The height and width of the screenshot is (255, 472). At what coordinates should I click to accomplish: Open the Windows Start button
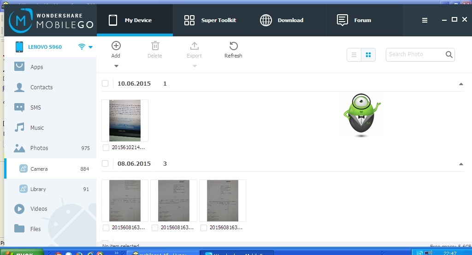(x=22, y=253)
